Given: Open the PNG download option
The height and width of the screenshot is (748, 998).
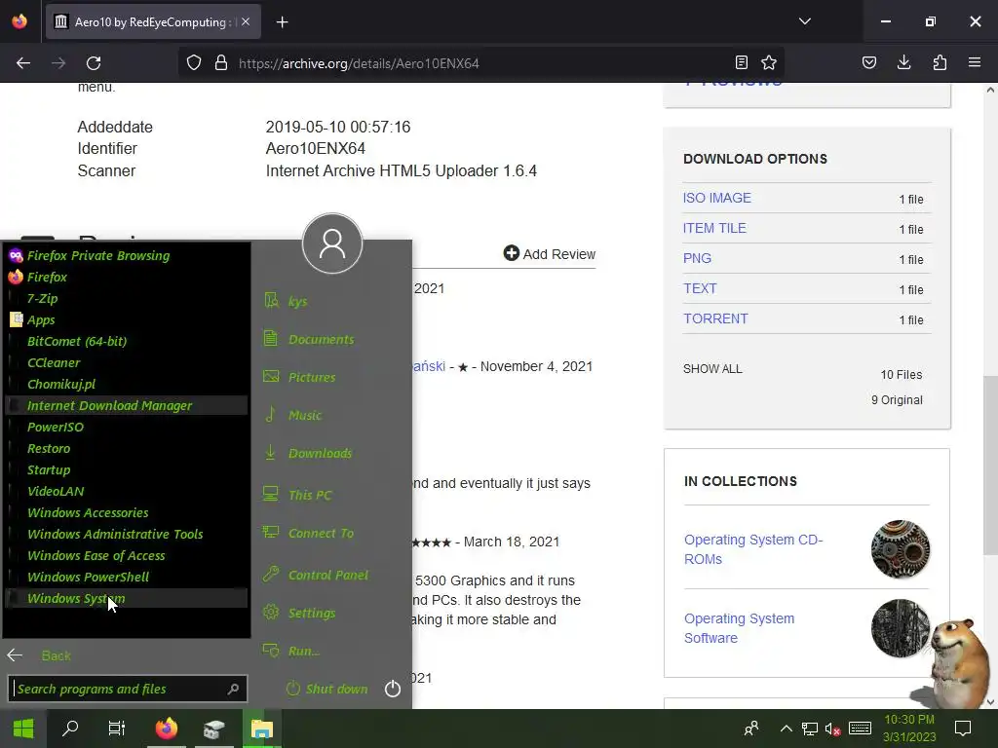Looking at the screenshot, I should [x=697, y=258].
